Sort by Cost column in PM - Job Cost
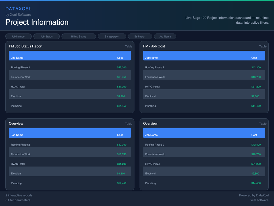 pos(254,58)
